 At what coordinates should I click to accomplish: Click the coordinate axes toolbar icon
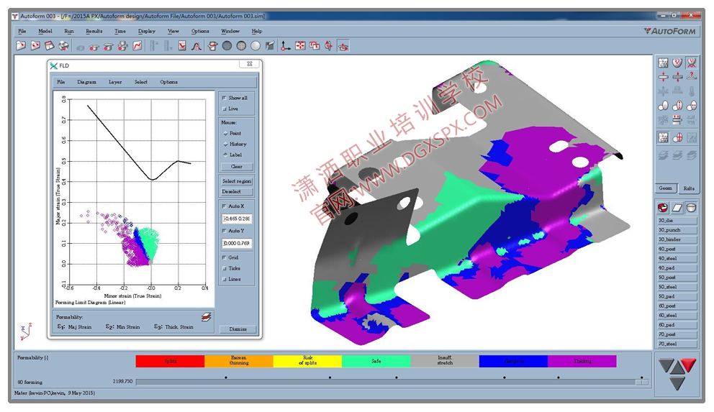click(286, 46)
